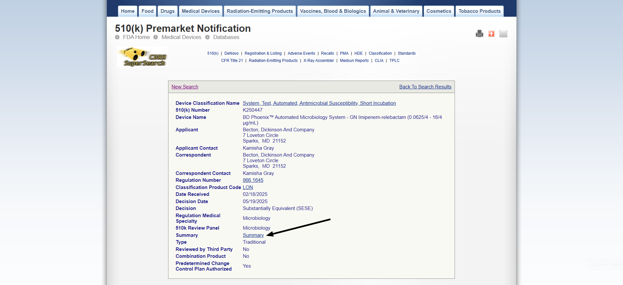This screenshot has height=285, width=623.
Task: Select the BD Phoenix device name text
Action: [x=342, y=120]
